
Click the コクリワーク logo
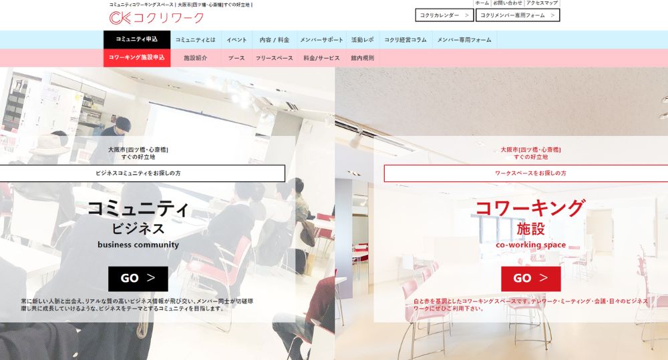point(156,18)
